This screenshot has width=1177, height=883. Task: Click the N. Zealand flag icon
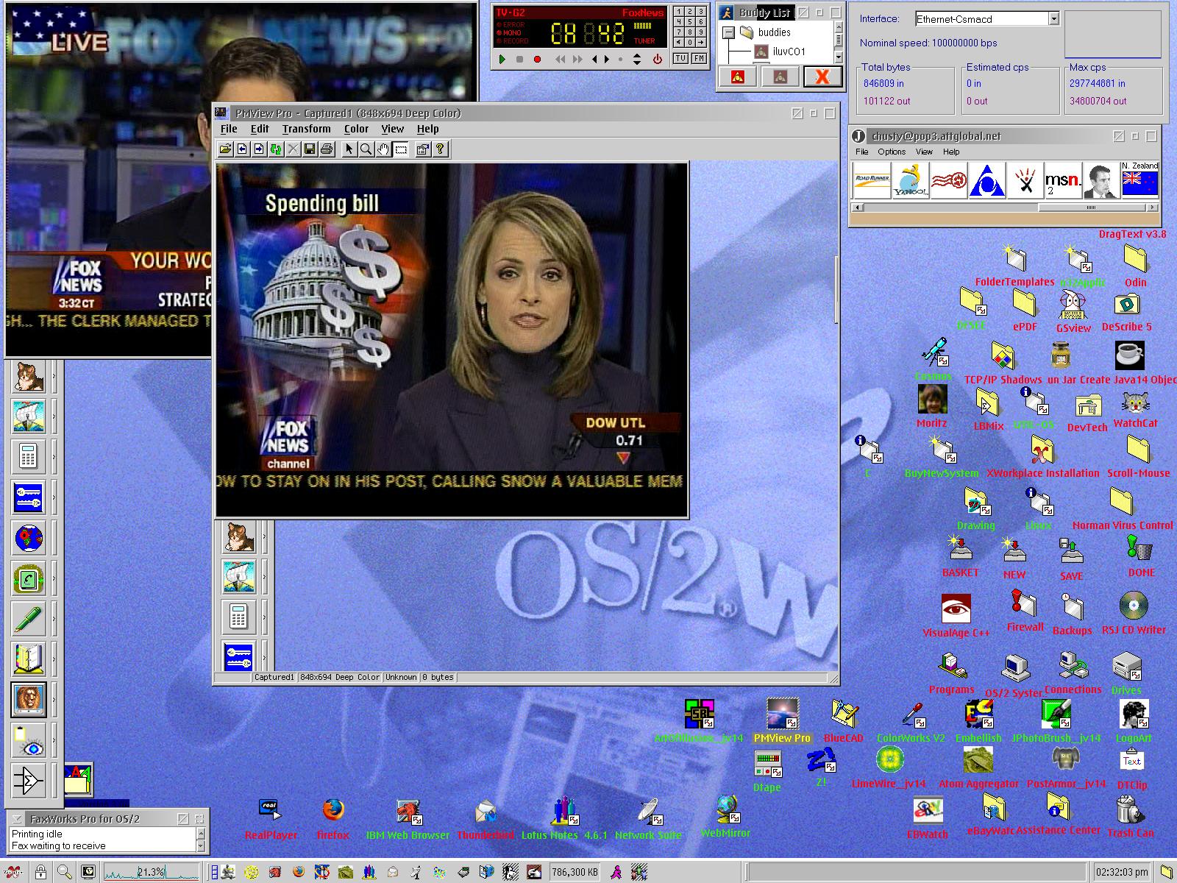coord(1139,180)
